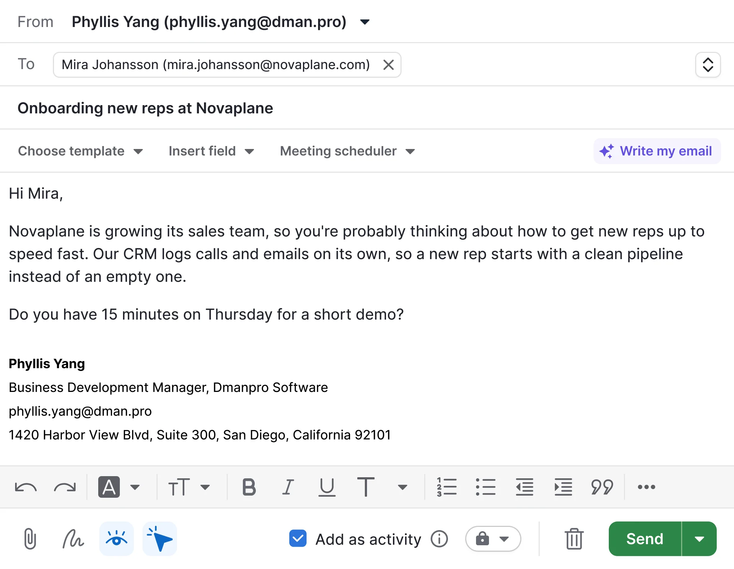Click Write my email AI button
This screenshot has height=569, width=734.
(x=657, y=151)
